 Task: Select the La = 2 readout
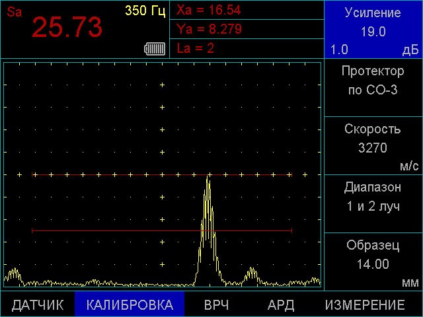coord(196,48)
